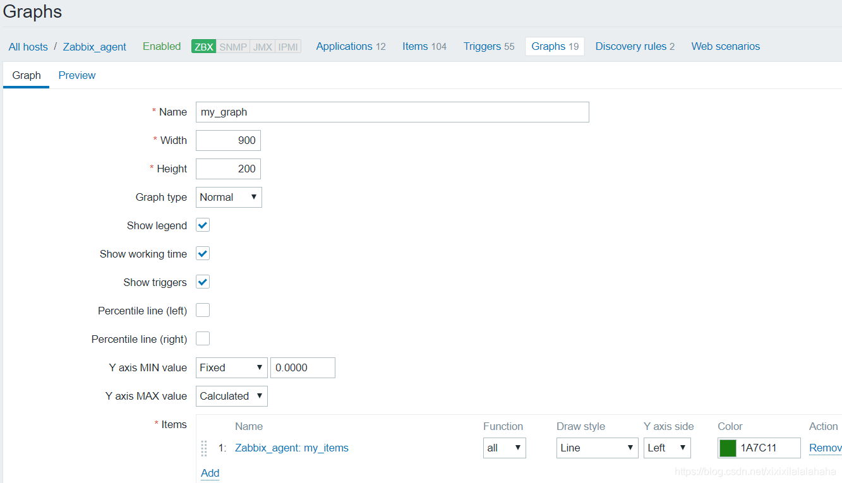Uncheck the Show legend checkbox
This screenshot has width=842, height=483.
pos(203,225)
